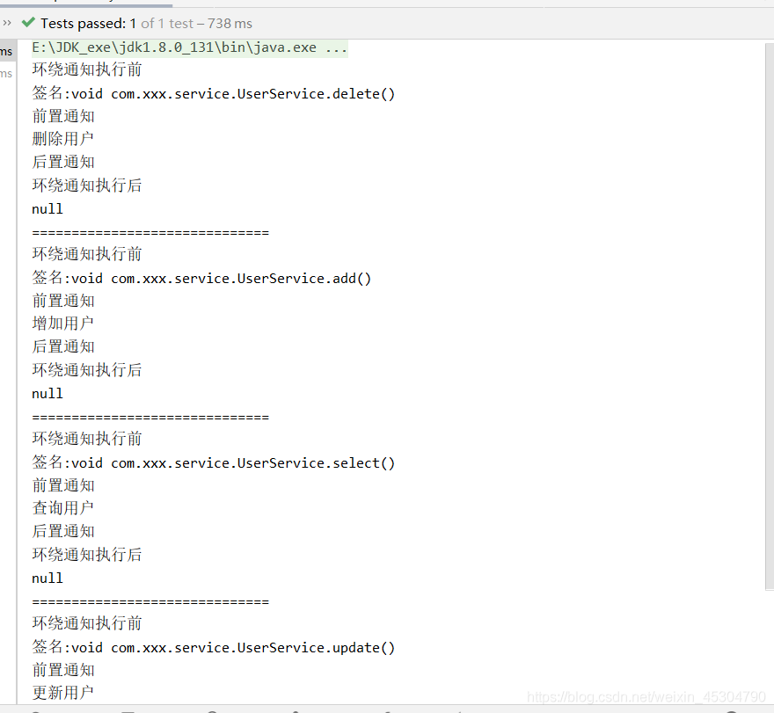Select the 删除用户 output line
Screen dimensions: 774x713
(x=62, y=139)
